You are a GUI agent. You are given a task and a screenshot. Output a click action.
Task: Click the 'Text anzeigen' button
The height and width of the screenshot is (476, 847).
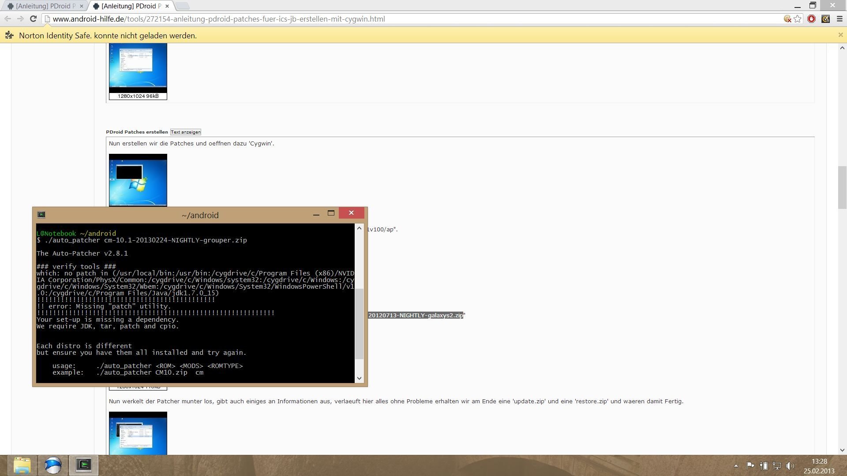pos(185,132)
